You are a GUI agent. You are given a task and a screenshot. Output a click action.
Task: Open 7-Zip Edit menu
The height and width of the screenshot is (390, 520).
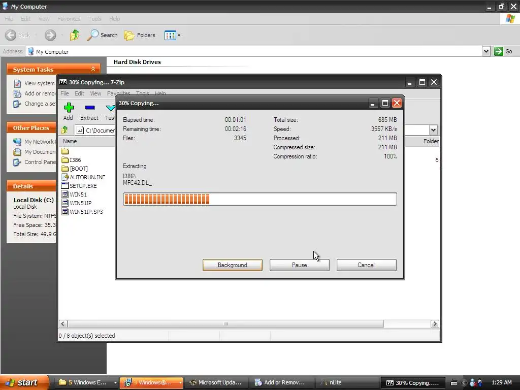79,93
